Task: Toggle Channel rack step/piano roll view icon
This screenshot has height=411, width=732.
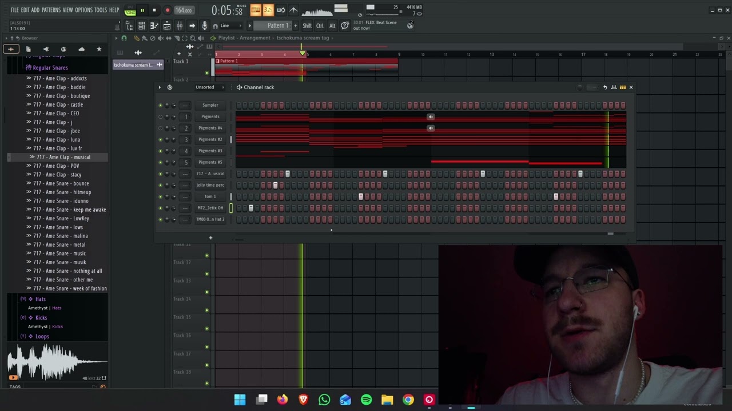Action: [623, 87]
